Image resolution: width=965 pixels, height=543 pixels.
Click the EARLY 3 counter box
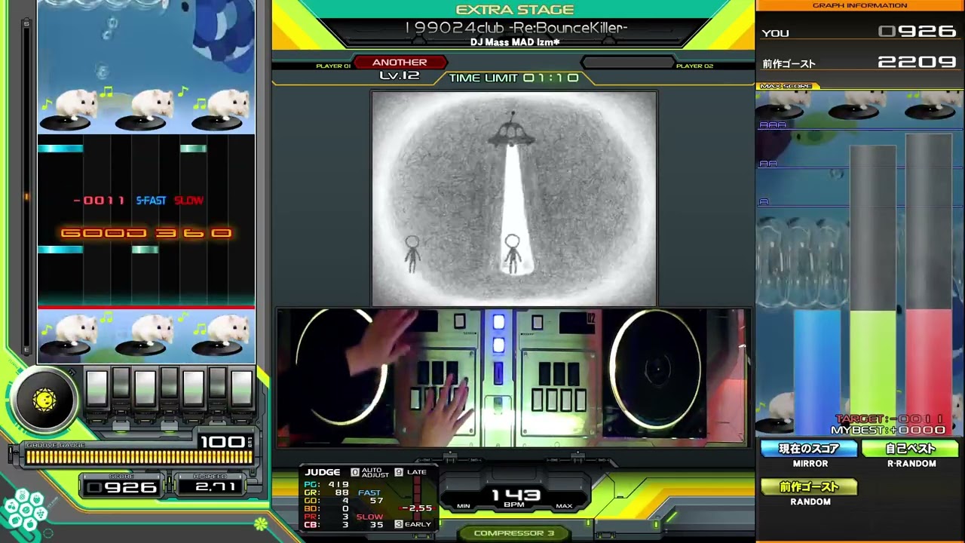pos(399,524)
